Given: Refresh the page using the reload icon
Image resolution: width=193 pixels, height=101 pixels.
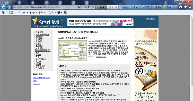Looking at the screenshot, I should pos(89,7).
